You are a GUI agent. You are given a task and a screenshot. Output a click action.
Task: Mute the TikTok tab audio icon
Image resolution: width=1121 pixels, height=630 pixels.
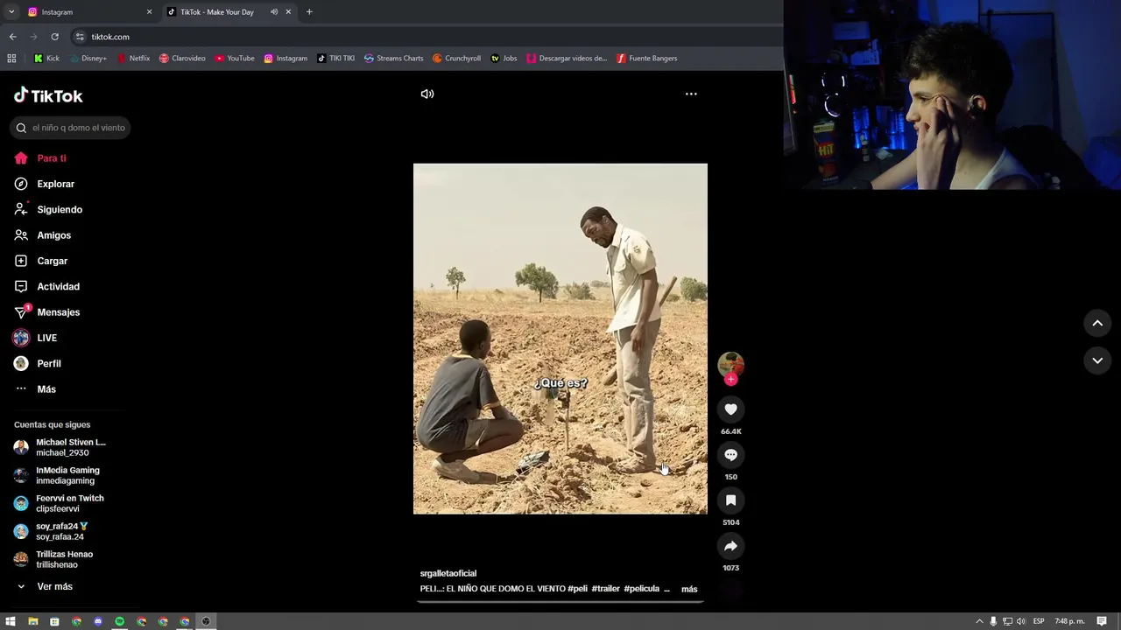point(274,12)
